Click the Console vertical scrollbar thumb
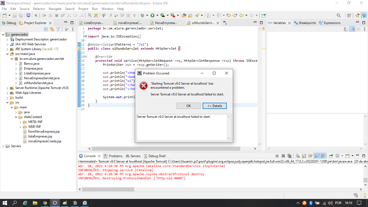Image resolution: width=368 pixels, height=207 pixels. click(x=365, y=180)
